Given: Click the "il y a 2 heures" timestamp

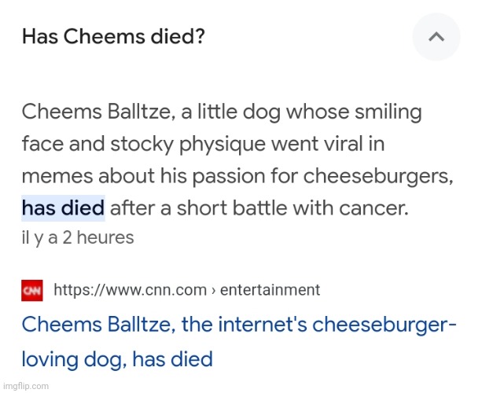Looking at the screenshot, I should (x=78, y=237).
